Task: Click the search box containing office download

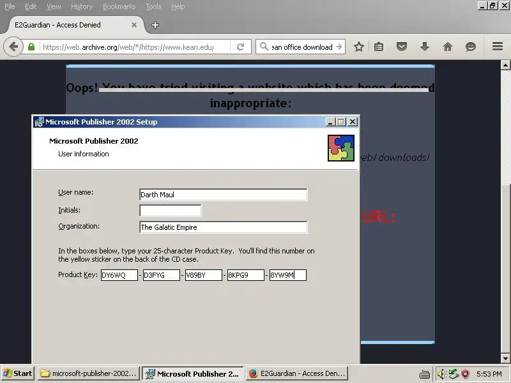Action: (x=301, y=47)
